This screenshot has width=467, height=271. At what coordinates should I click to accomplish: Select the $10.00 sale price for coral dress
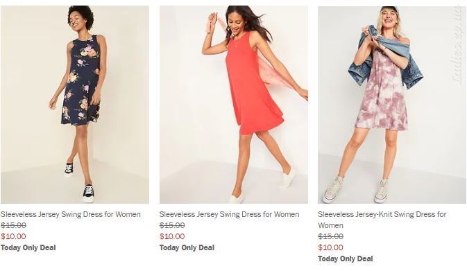tap(172, 236)
